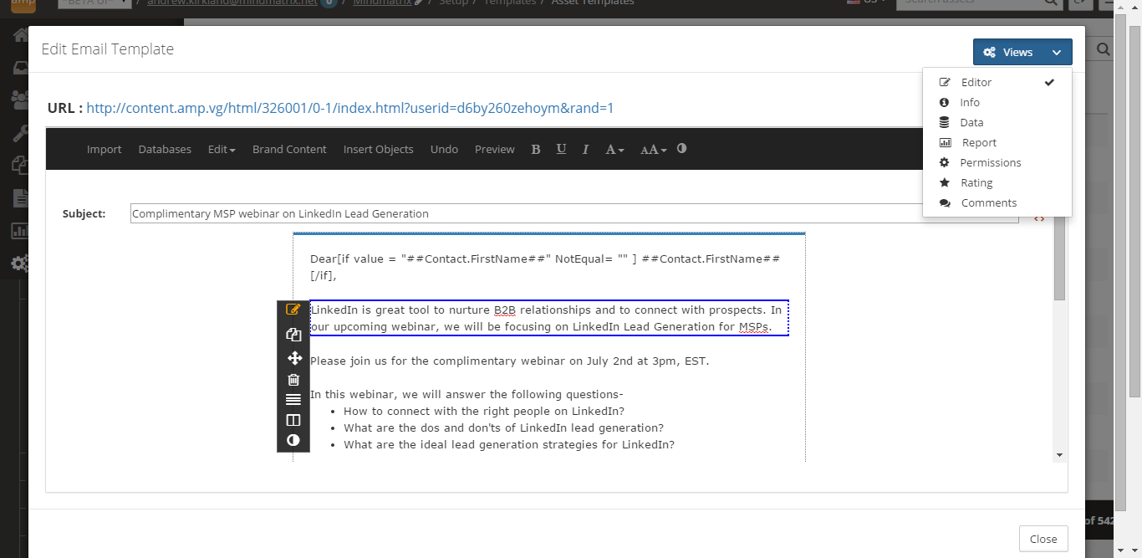The width and height of the screenshot is (1142, 558).
Task: Click the Close button
Action: click(x=1043, y=539)
